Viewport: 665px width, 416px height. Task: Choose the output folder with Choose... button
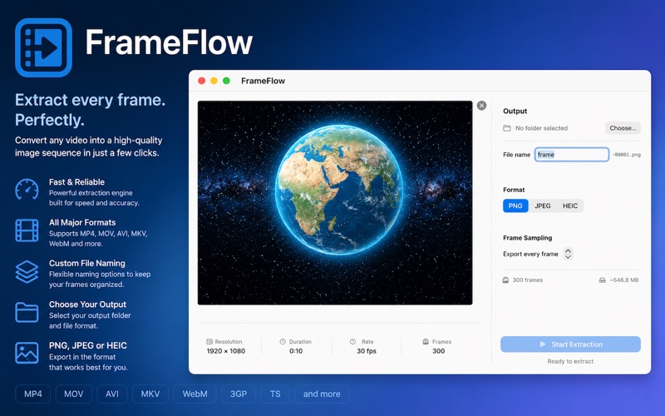(x=623, y=128)
